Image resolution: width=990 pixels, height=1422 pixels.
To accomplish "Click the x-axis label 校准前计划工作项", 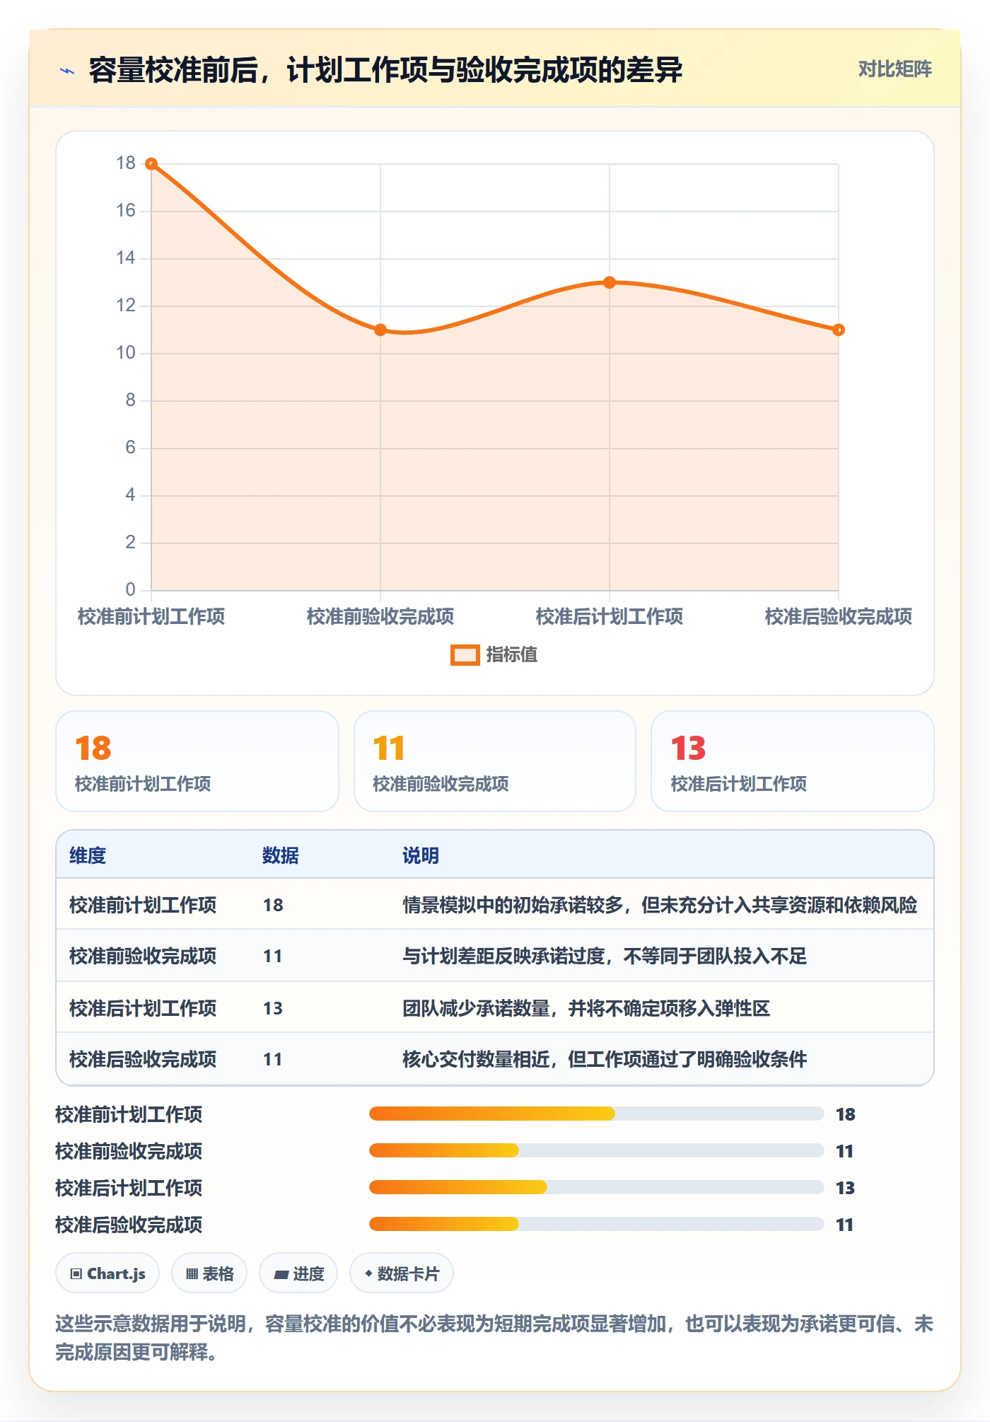I will click(151, 616).
